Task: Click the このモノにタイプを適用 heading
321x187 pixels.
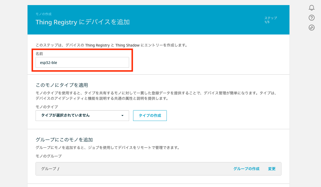Action: point(62,85)
